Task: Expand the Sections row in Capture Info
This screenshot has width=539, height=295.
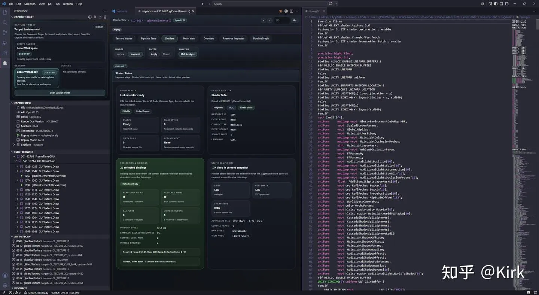Action: click(x=14, y=145)
